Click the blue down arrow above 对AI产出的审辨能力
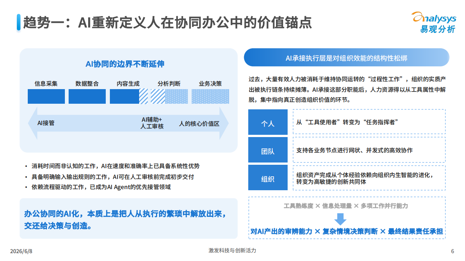Viewport: 465px width, 261px height. (340, 219)
